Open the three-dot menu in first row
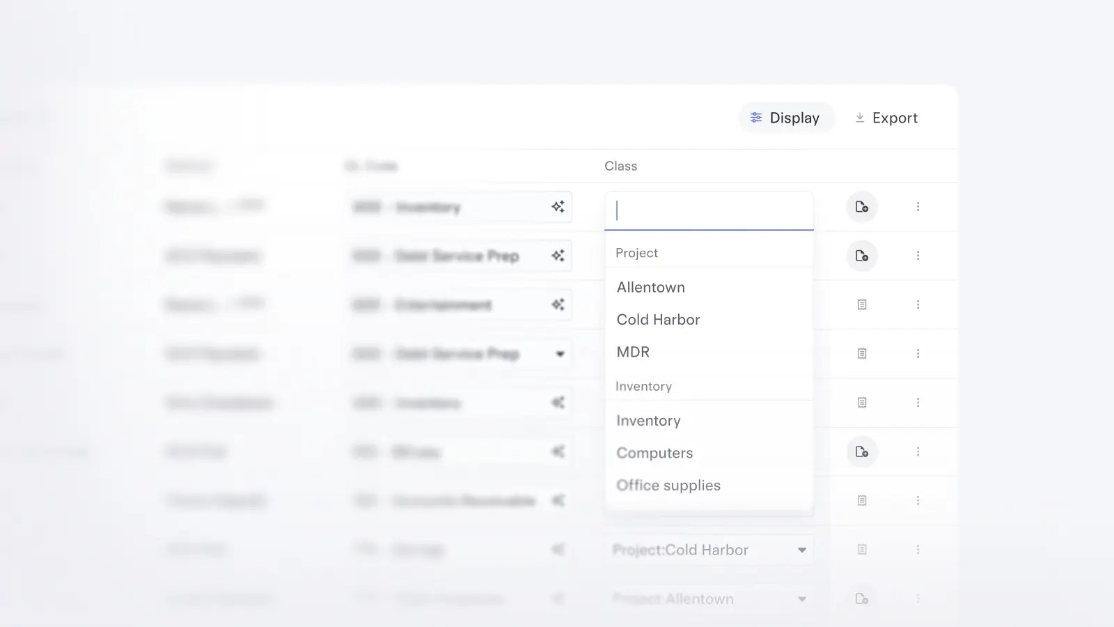This screenshot has height=627, width=1114. (918, 207)
